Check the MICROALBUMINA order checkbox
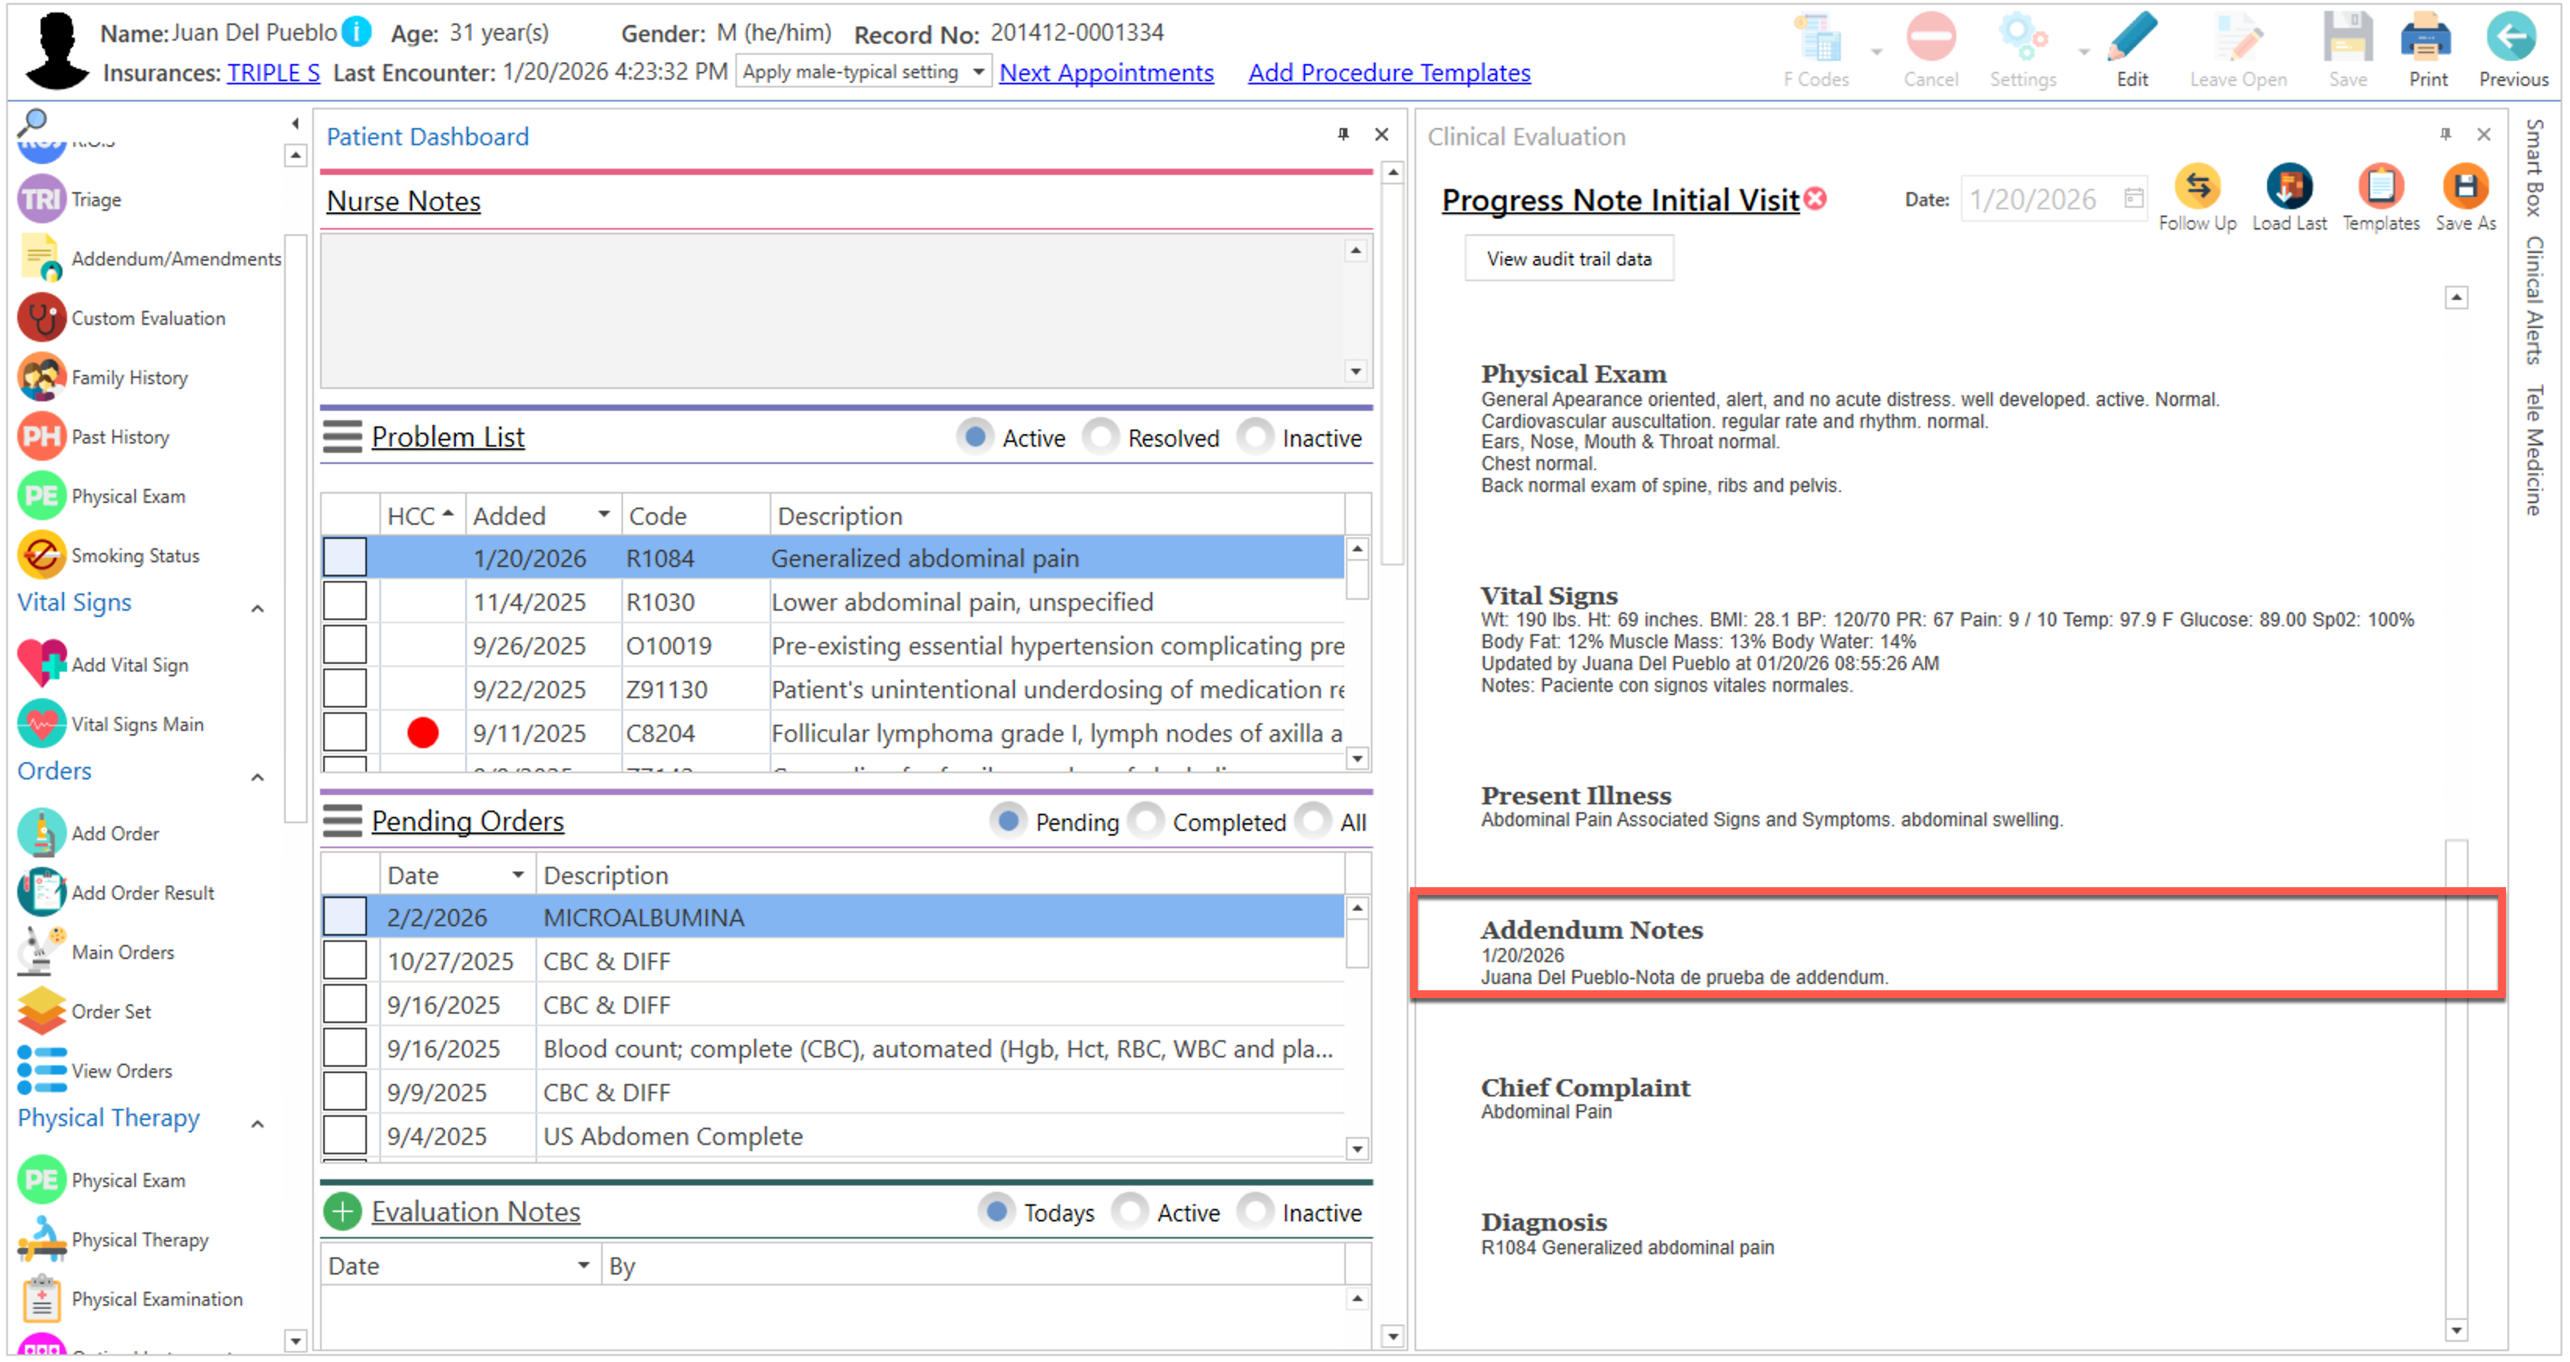This screenshot has width=2570, height=1362. [344, 917]
